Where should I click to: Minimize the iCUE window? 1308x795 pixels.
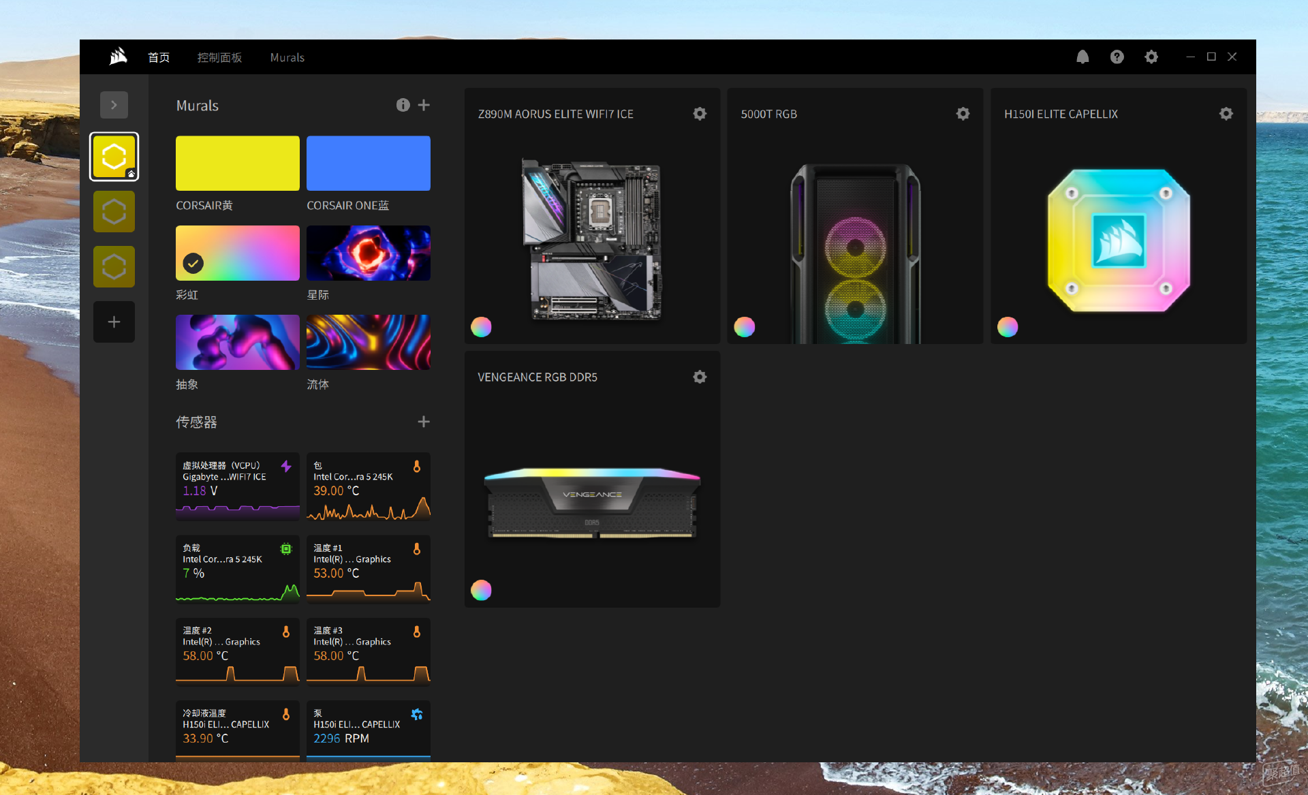(x=1190, y=57)
